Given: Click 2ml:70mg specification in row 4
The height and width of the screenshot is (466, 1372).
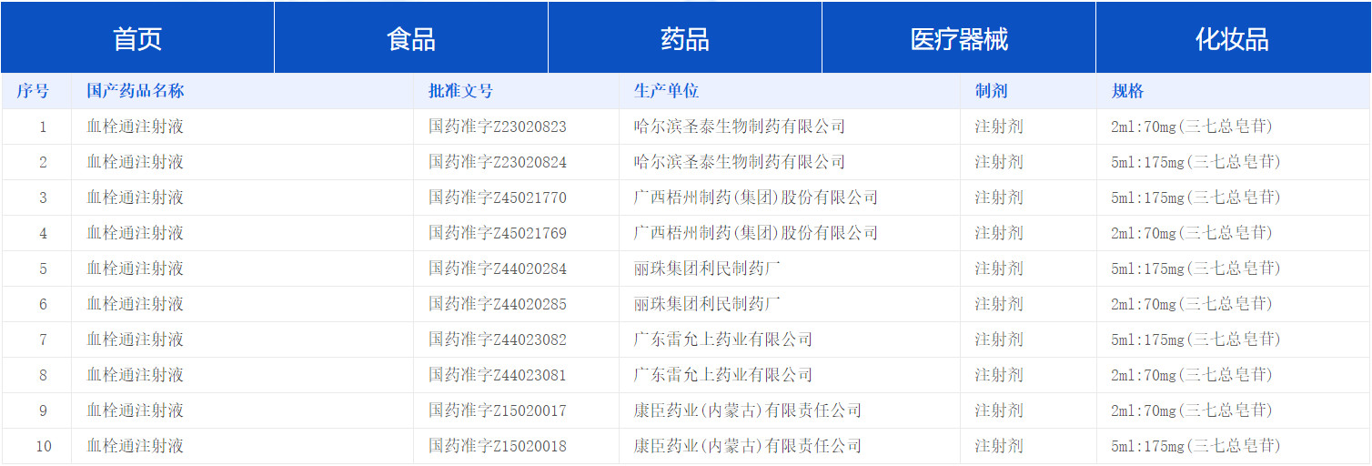Looking at the screenshot, I should tap(1192, 233).
